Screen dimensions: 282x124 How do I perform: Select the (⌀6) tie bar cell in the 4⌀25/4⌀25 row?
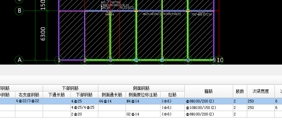pyautogui.click(x=172, y=108)
